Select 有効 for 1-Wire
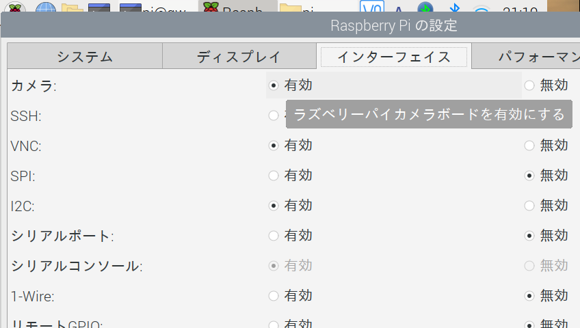The image size is (580, 328). pos(274,296)
